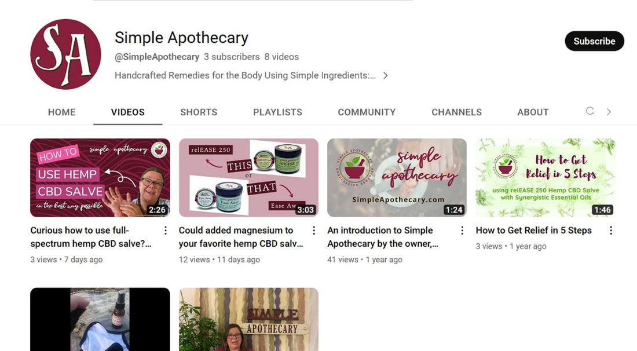
Task: Click the channel description text
Action: coord(245,75)
